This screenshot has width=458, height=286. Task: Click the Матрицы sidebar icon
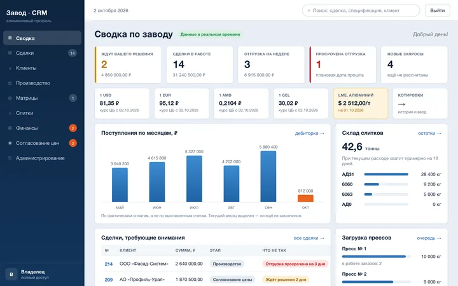coord(10,98)
